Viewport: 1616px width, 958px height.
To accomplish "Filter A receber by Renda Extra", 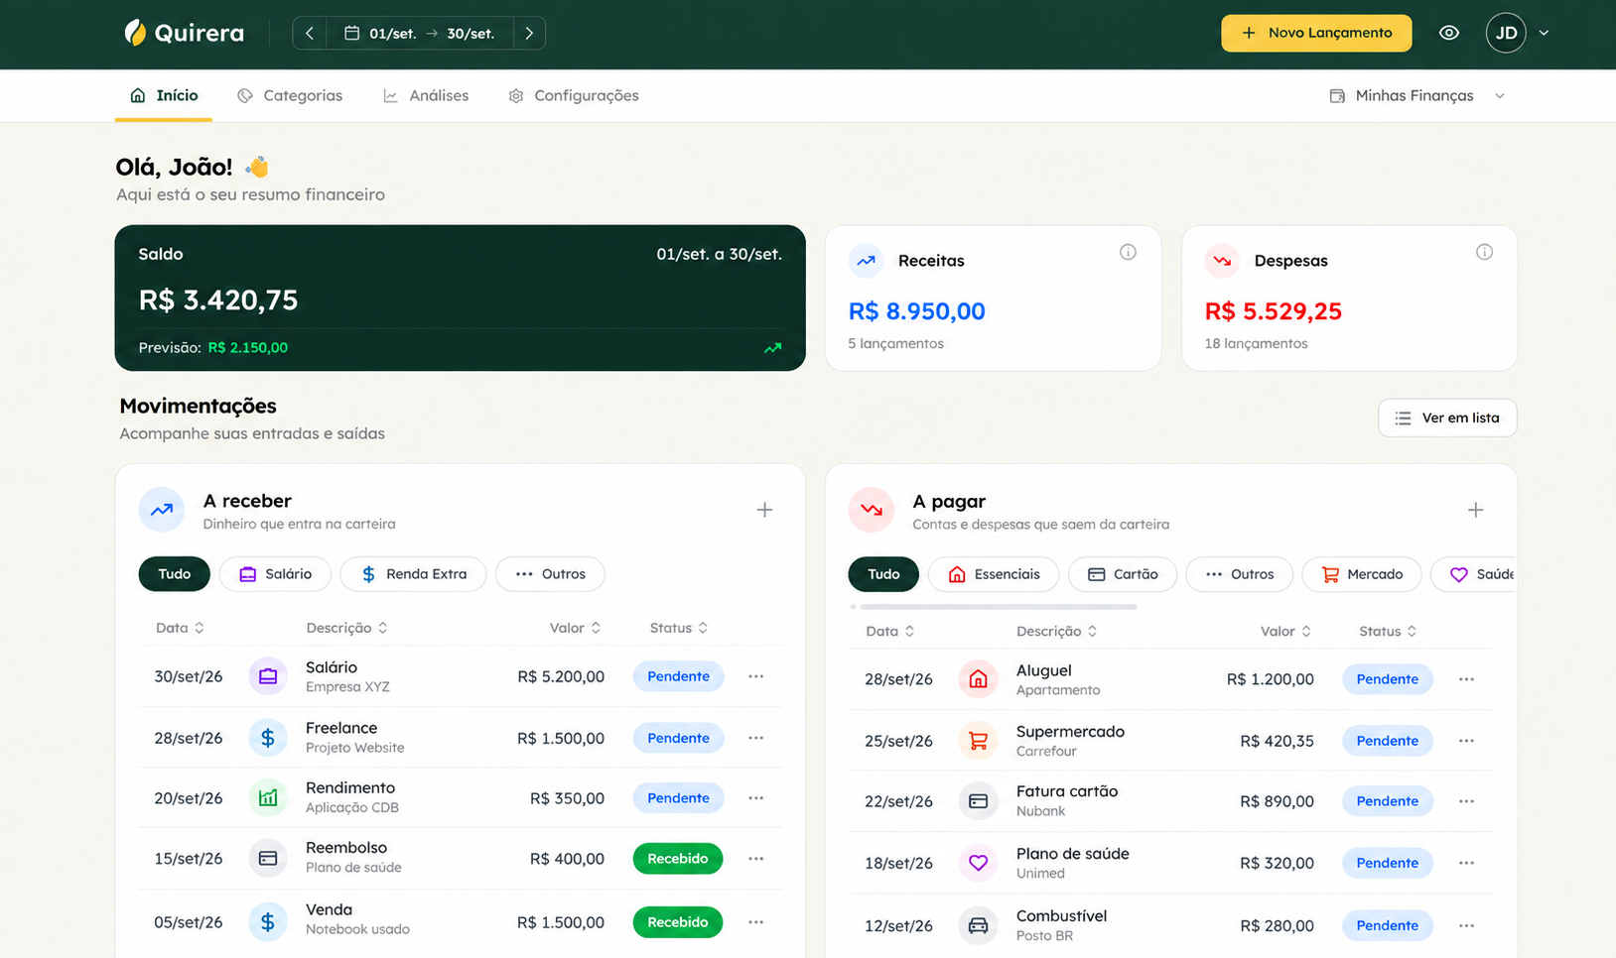I will click(413, 574).
